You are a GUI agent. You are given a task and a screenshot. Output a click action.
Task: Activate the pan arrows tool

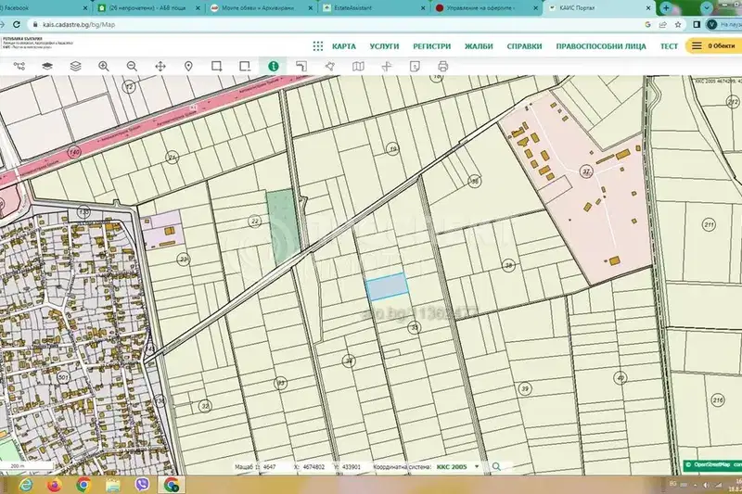point(160,66)
